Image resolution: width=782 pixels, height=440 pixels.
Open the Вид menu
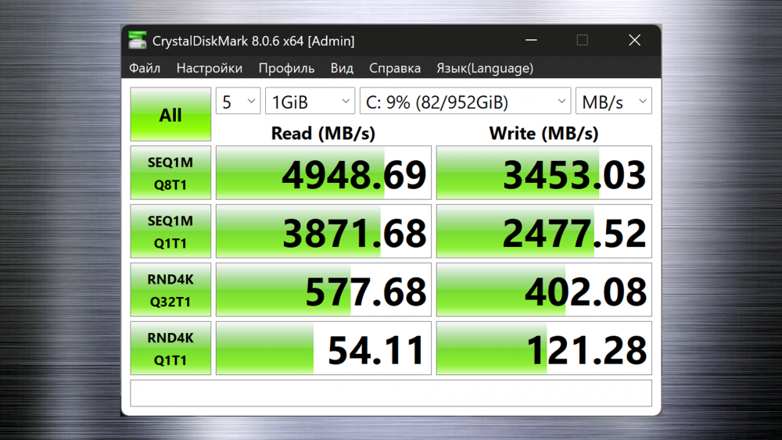[342, 68]
